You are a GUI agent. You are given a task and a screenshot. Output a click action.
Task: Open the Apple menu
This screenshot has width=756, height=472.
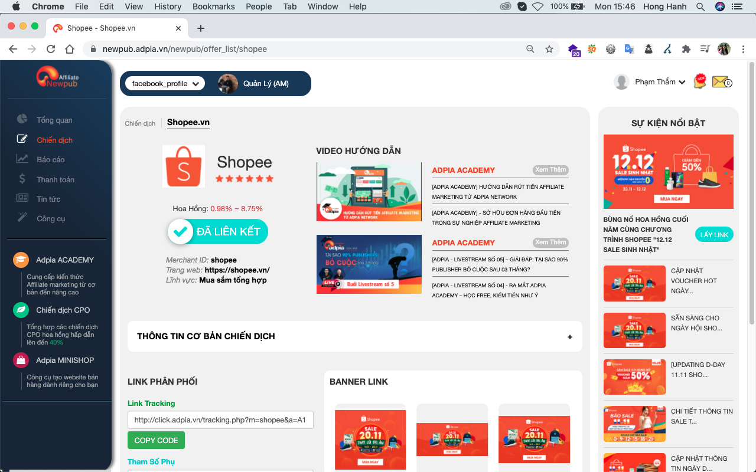16,6
